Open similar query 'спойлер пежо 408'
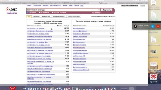This screenshot has width=161, height=90. pyautogui.click(x=79, y=56)
